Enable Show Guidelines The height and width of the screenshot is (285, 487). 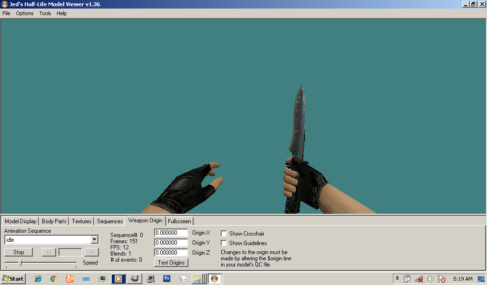pos(224,243)
